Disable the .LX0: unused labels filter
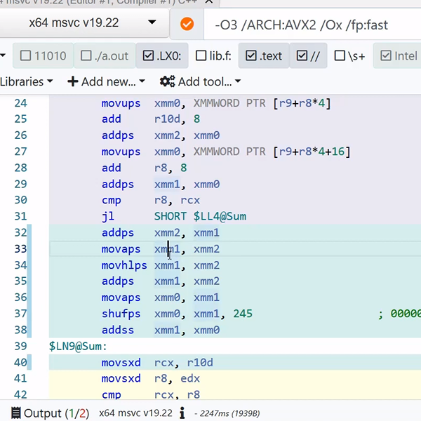The width and height of the screenshot is (421, 421). coord(162,56)
